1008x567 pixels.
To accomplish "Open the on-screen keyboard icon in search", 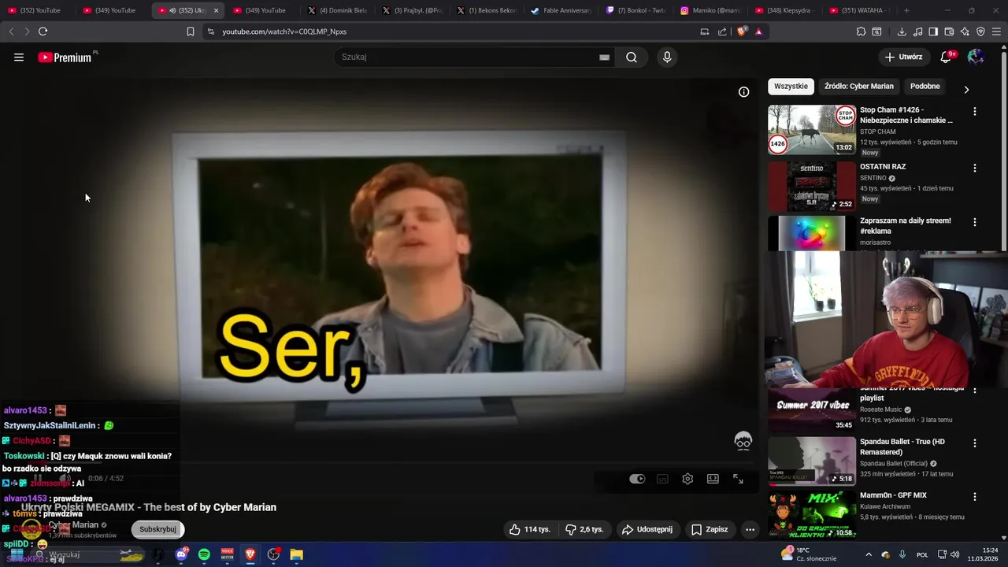I will tap(604, 57).
